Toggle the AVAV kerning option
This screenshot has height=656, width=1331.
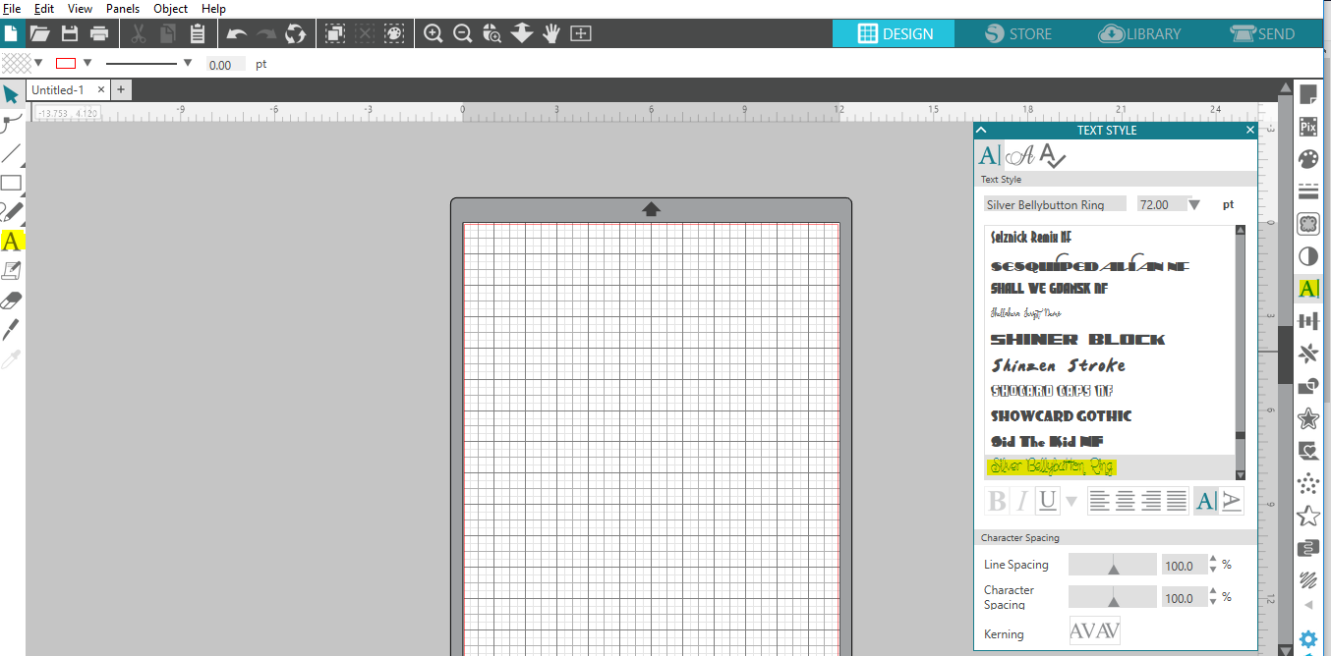tap(1094, 629)
